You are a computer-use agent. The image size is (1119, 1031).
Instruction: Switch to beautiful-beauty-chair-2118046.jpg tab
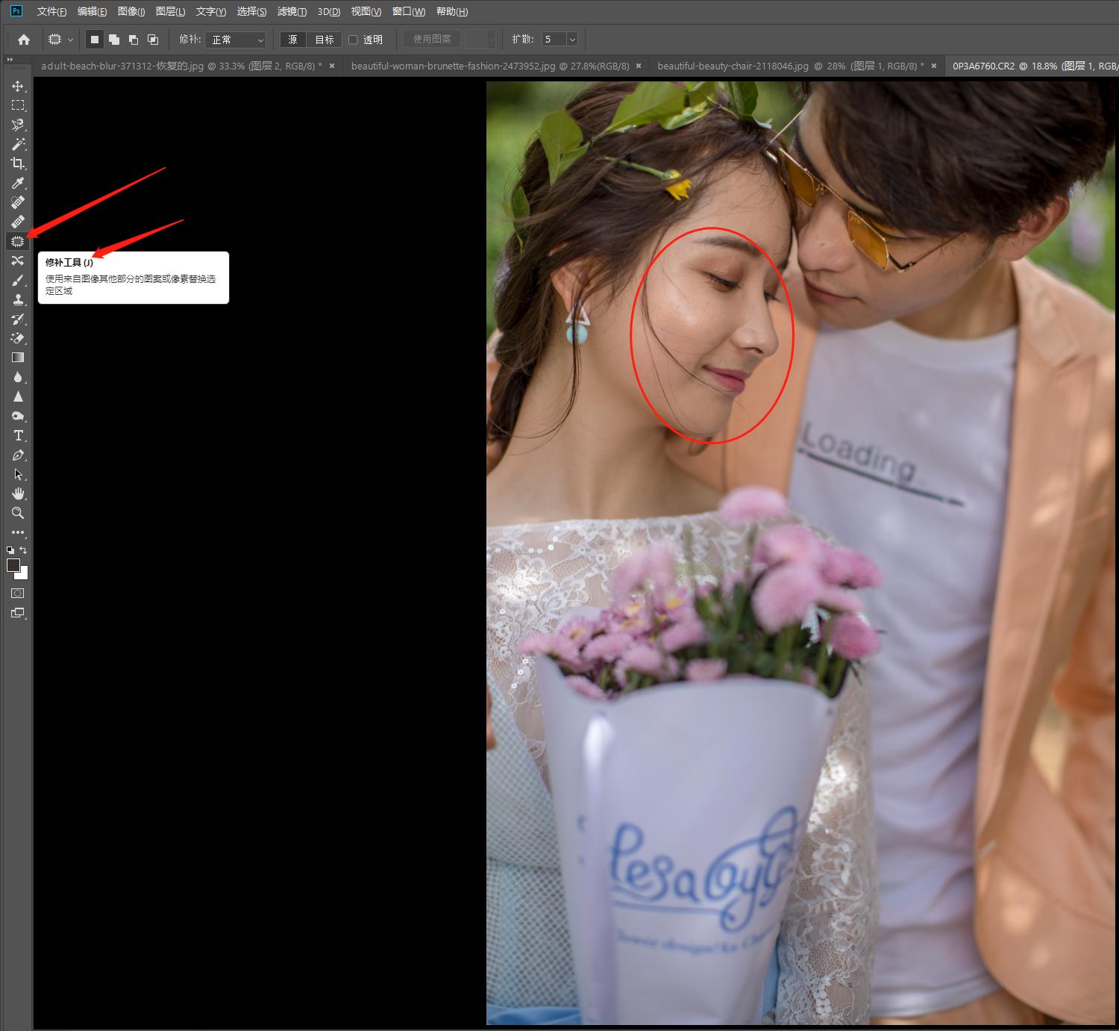(x=789, y=66)
